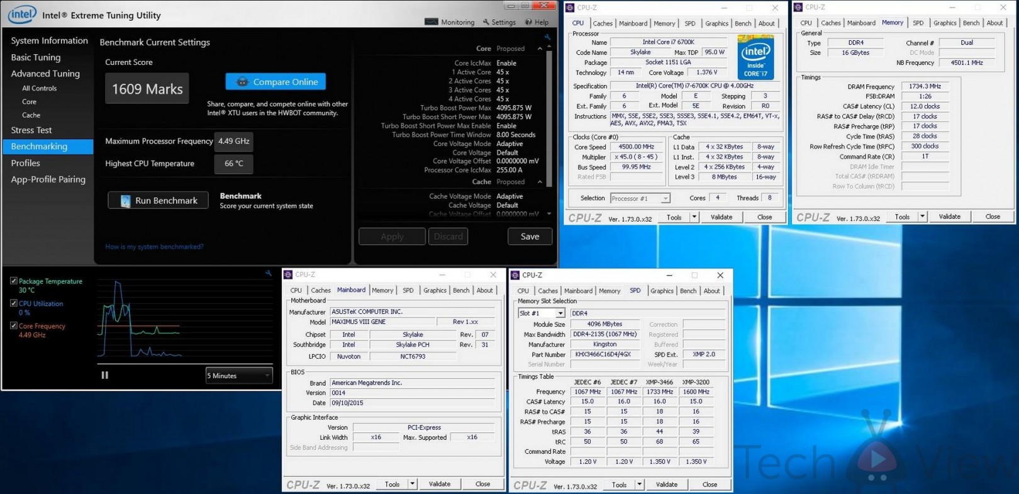Select System Information in XTU sidebar

point(49,40)
